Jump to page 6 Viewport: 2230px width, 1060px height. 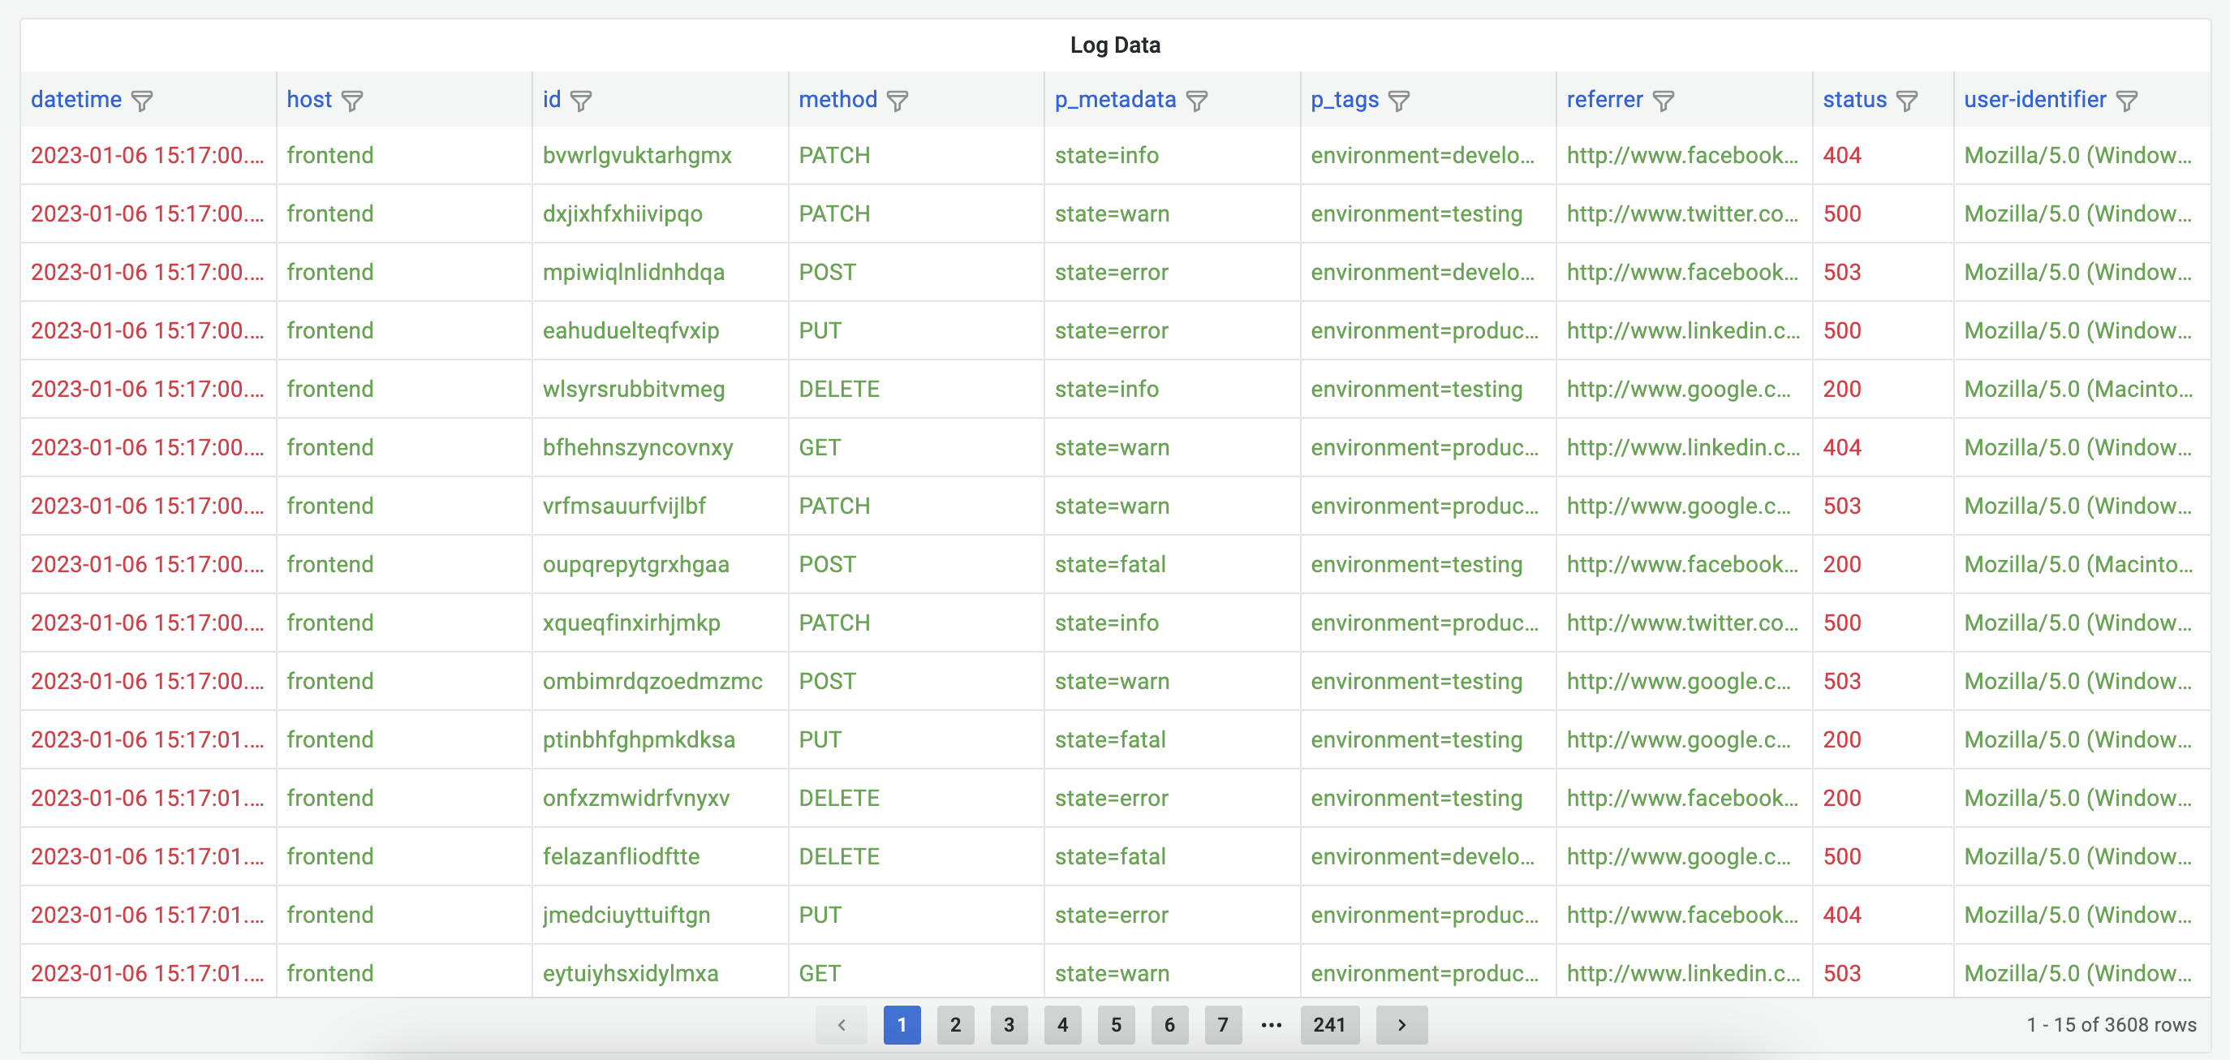pos(1169,1025)
